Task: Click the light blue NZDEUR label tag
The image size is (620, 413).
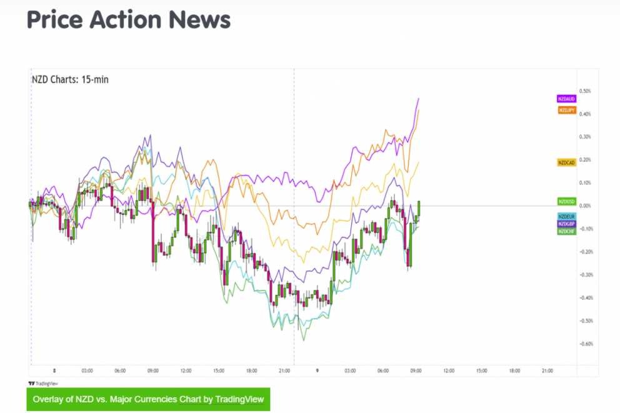Action: 566,216
